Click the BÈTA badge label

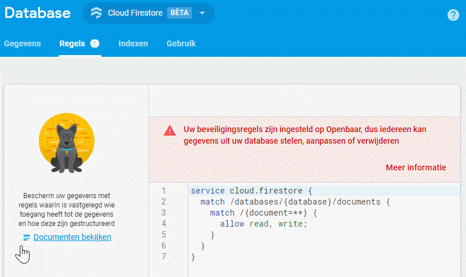(179, 13)
